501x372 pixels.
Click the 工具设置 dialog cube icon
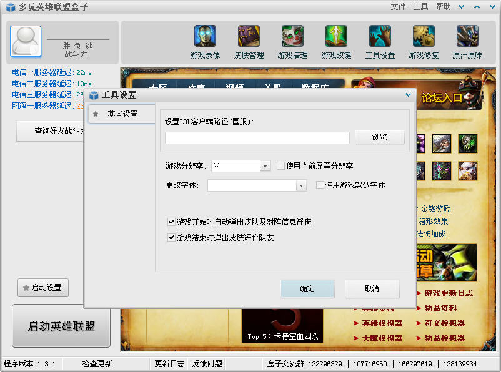click(x=94, y=95)
